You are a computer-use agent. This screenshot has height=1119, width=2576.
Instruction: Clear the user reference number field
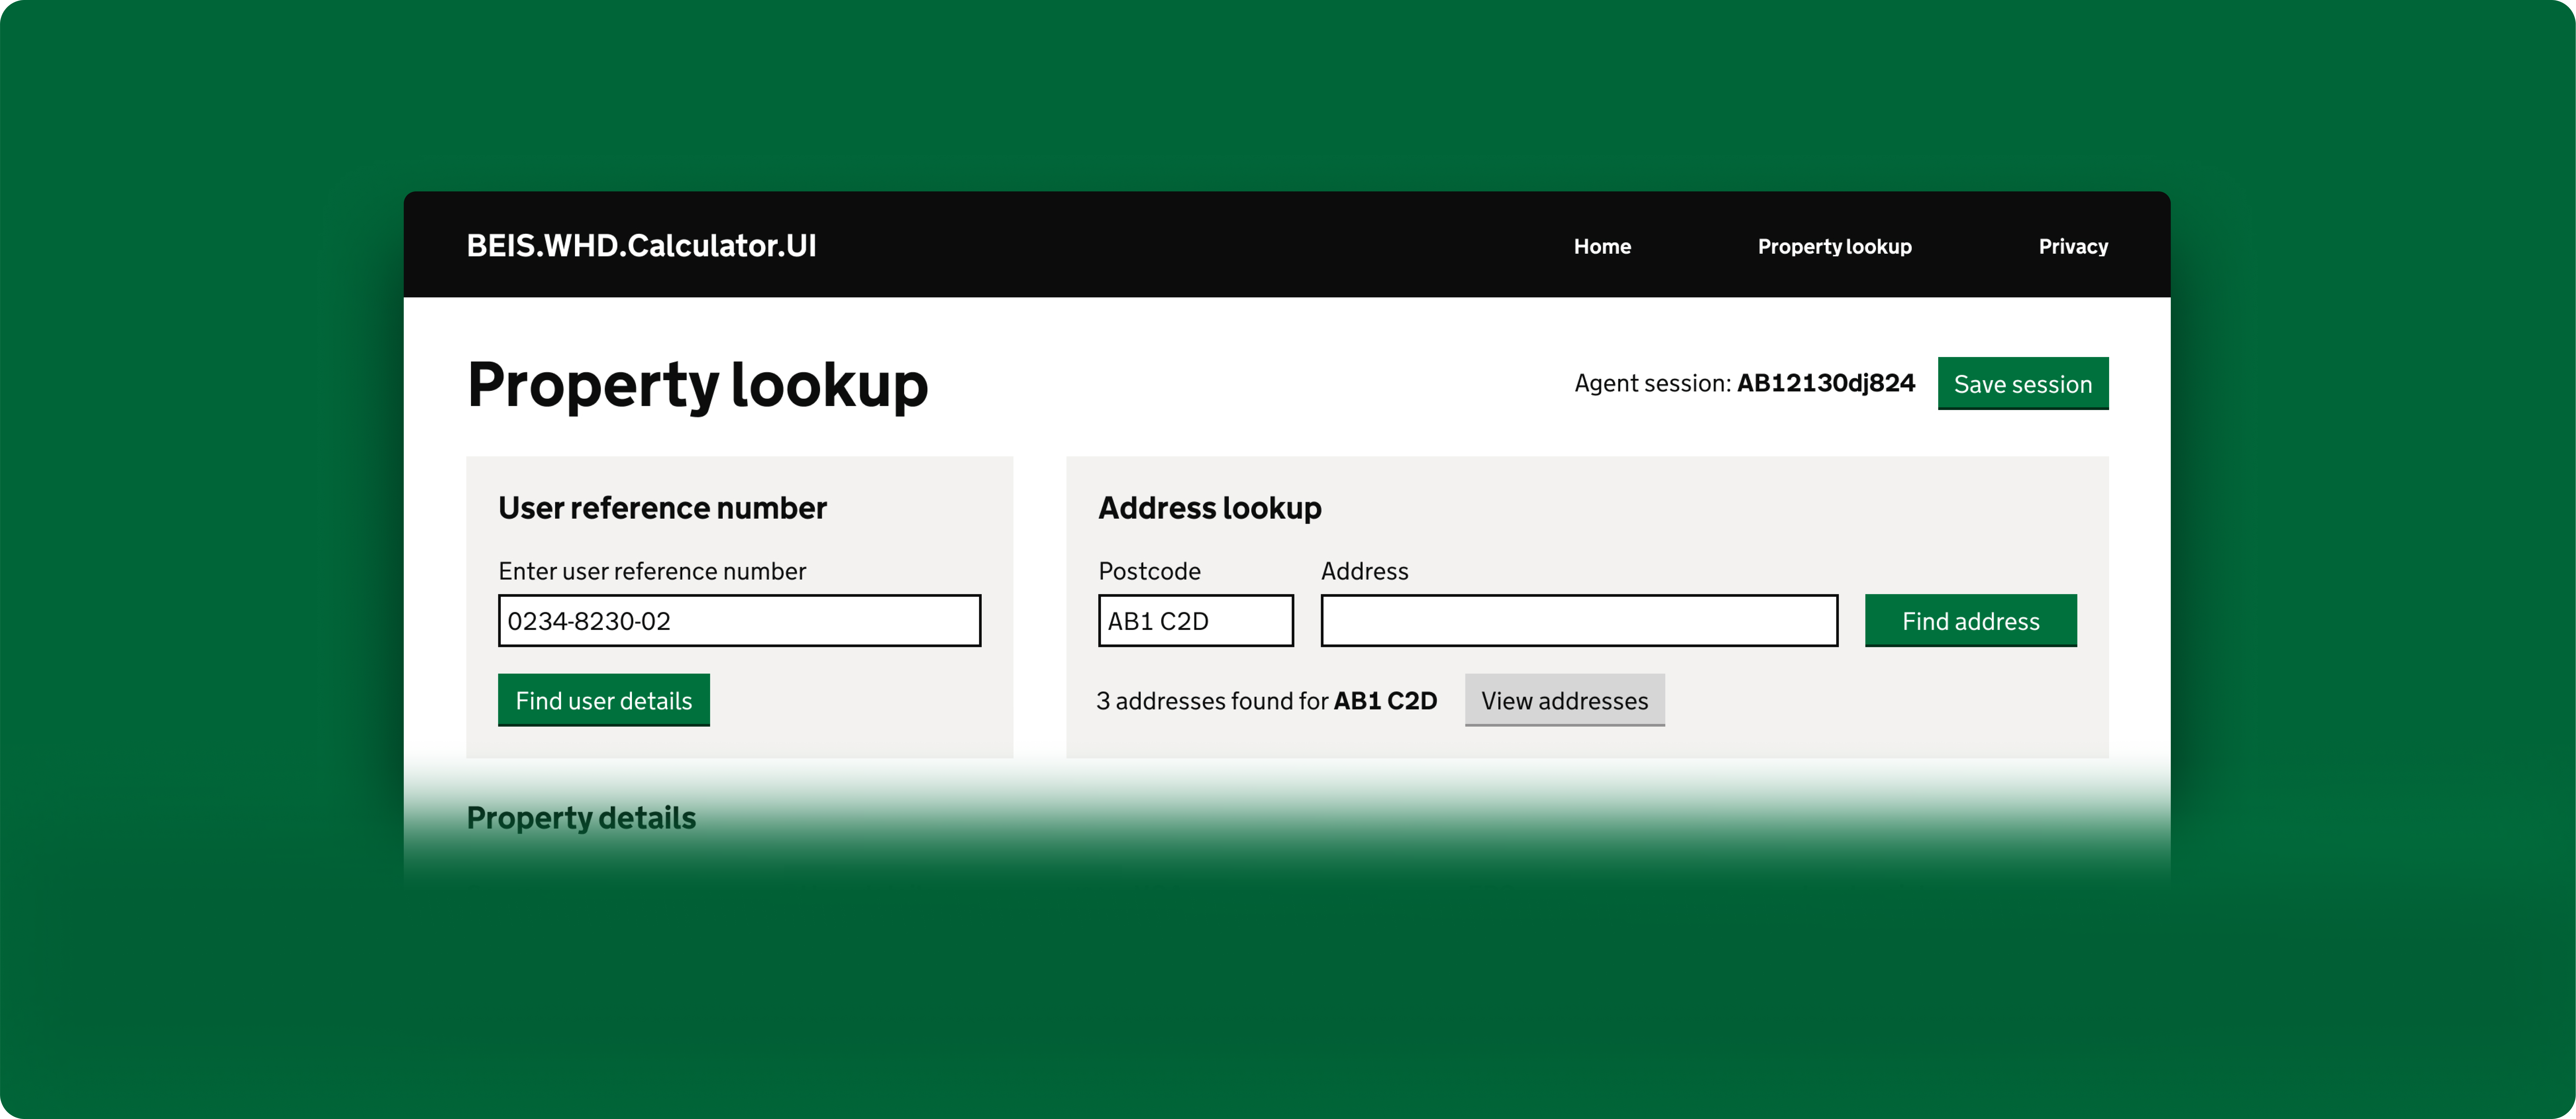(x=737, y=621)
